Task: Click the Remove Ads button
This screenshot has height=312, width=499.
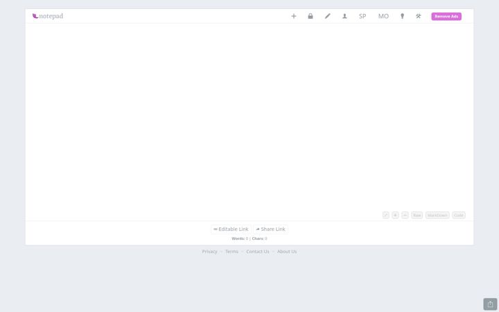Action: [446, 16]
